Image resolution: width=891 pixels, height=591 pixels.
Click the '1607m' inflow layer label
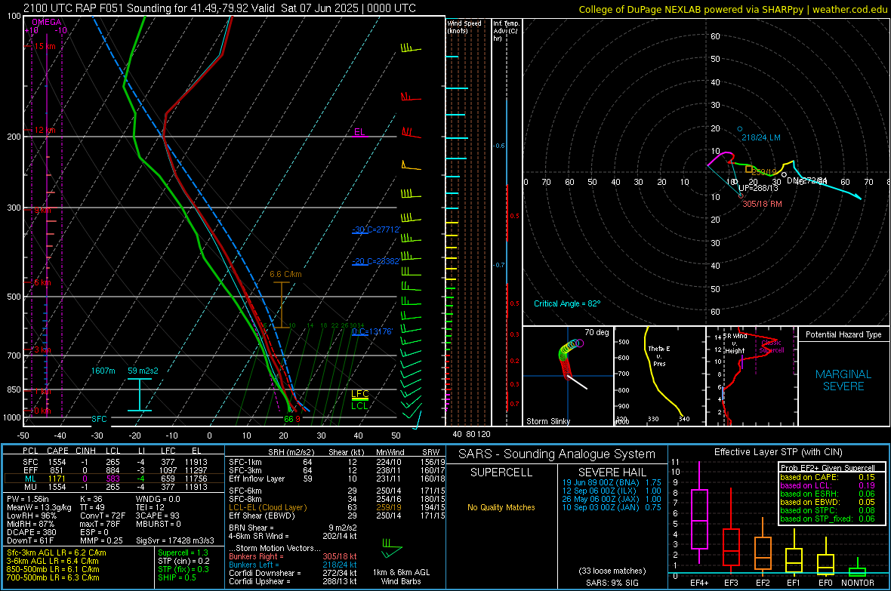103,371
